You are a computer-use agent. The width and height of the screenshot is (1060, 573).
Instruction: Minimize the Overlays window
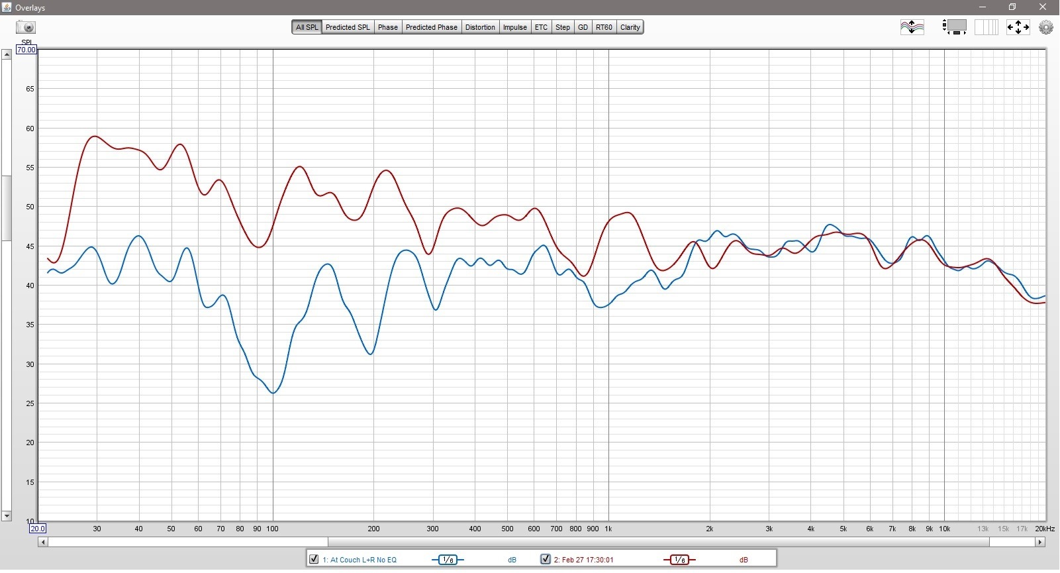coord(983,7)
